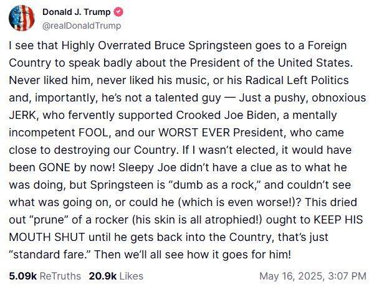Click the red verified checkmark badge
The width and height of the screenshot is (374, 287).
tap(118, 12)
